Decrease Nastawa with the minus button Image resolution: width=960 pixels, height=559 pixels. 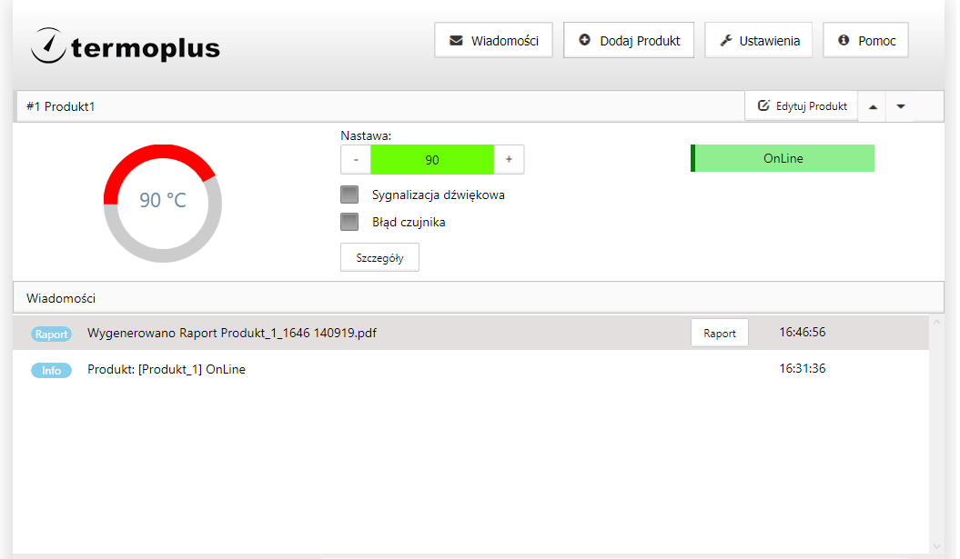tap(356, 159)
